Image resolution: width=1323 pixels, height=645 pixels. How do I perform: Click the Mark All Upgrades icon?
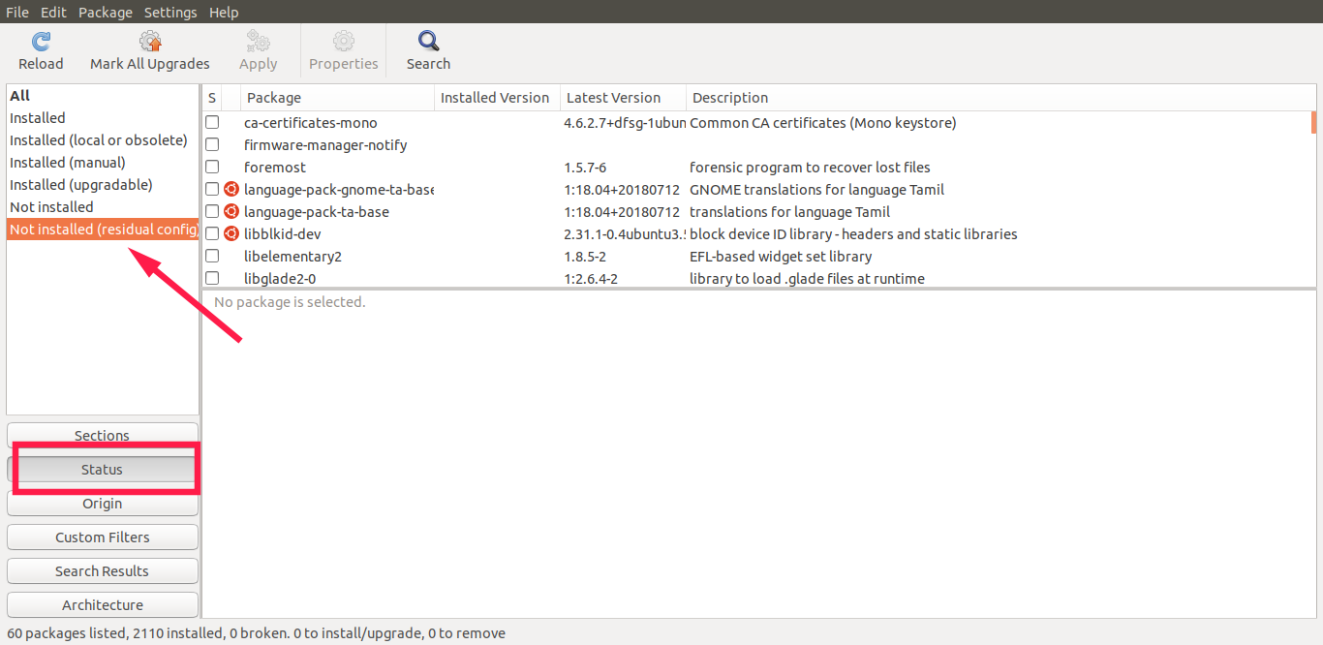point(150,42)
